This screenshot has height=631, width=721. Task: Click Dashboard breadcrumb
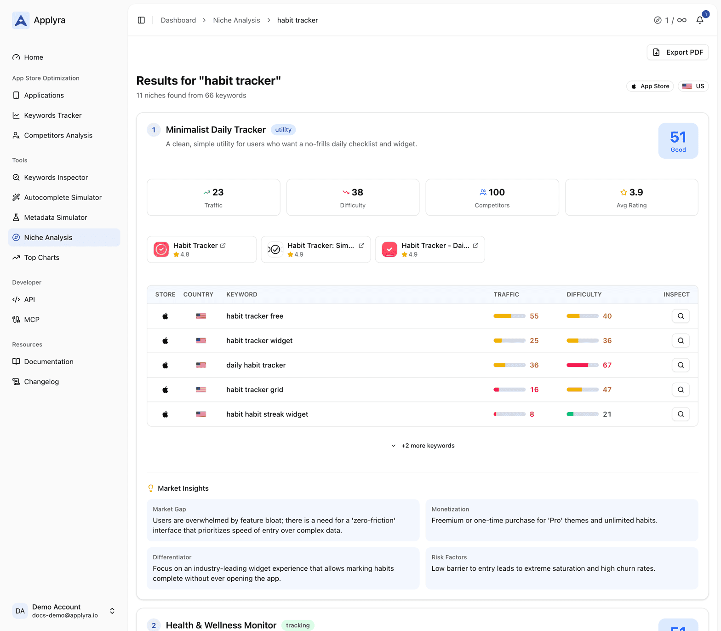tap(178, 20)
